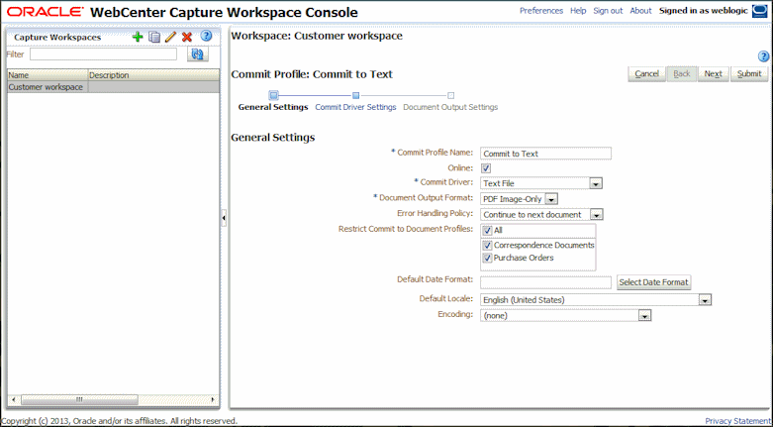The width and height of the screenshot is (773, 427).
Task: Open the Privacy Statement link
Action: pos(737,421)
